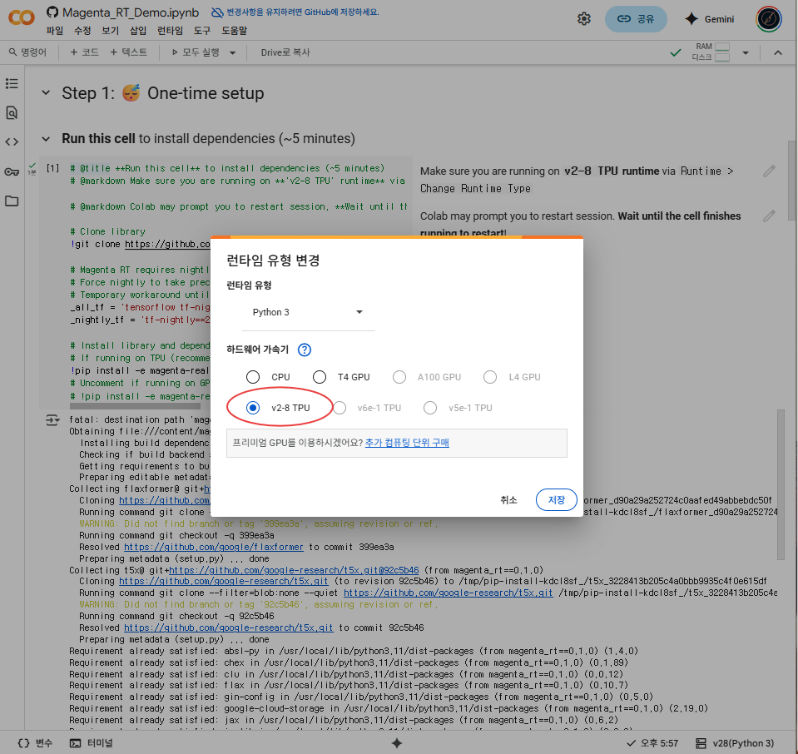The image size is (798, 754).
Task: Open the 삽입 menu
Action: [x=138, y=31]
